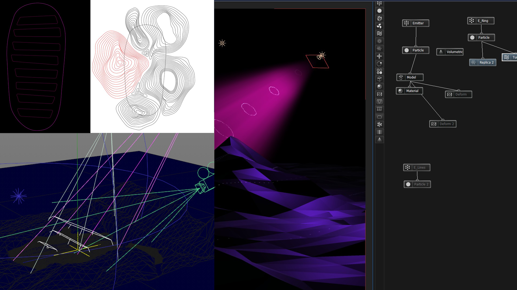Select the dimmed E_Lines node

click(x=417, y=168)
